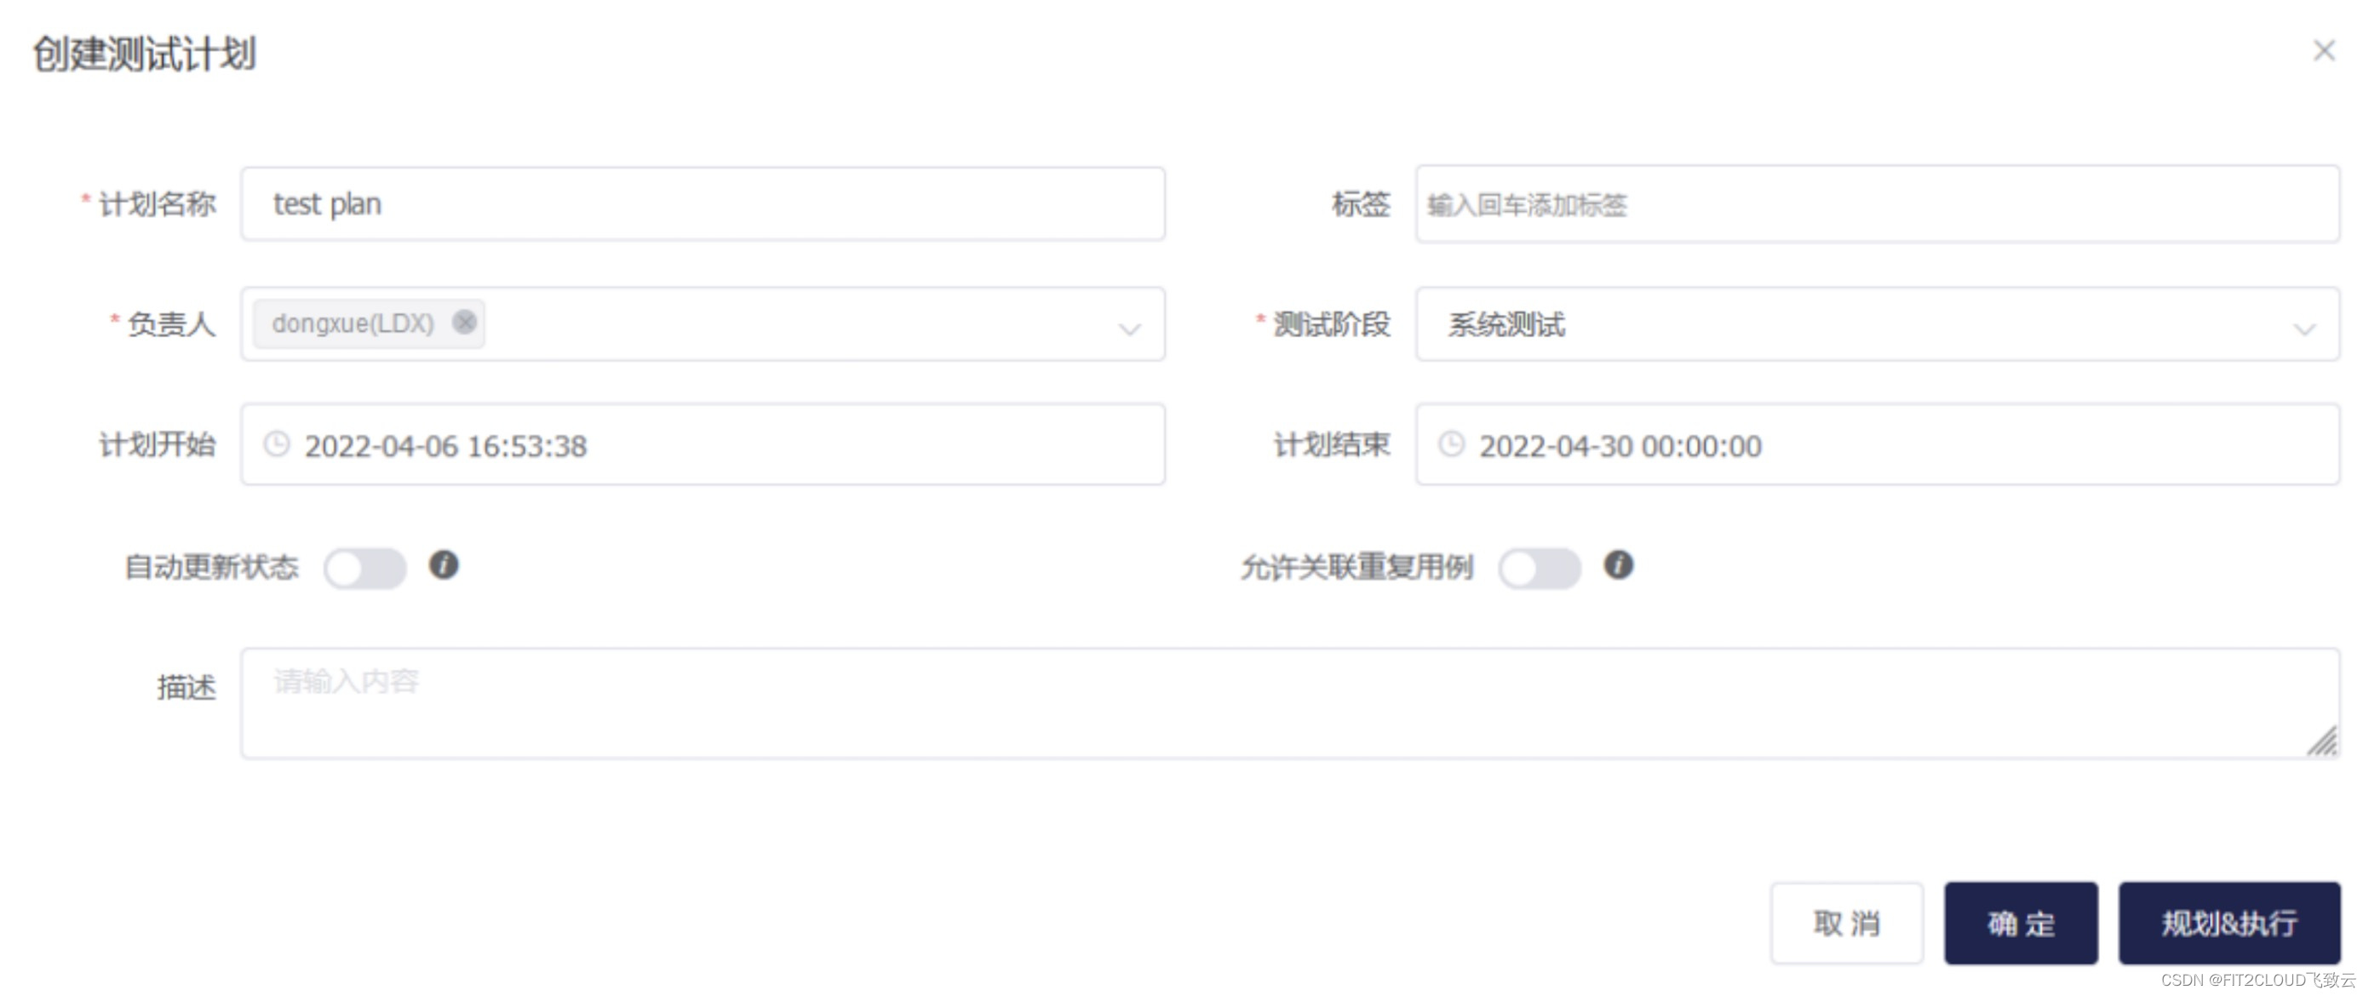Open the 测试阶段 dropdown chevron
The height and width of the screenshot is (996, 2369).
[2303, 329]
